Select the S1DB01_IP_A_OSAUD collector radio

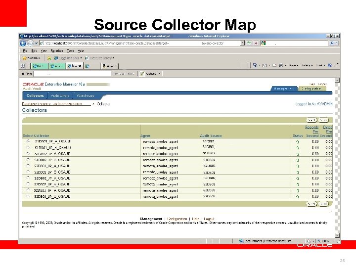pyautogui.click(x=28, y=141)
